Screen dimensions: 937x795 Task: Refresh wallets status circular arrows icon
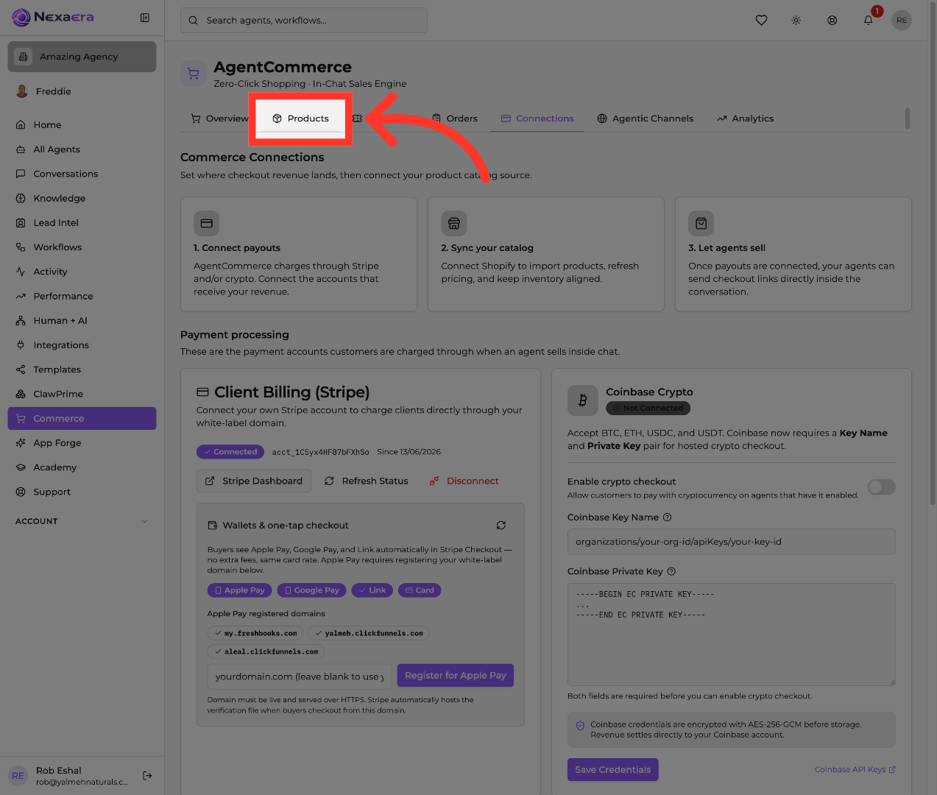pyautogui.click(x=501, y=526)
